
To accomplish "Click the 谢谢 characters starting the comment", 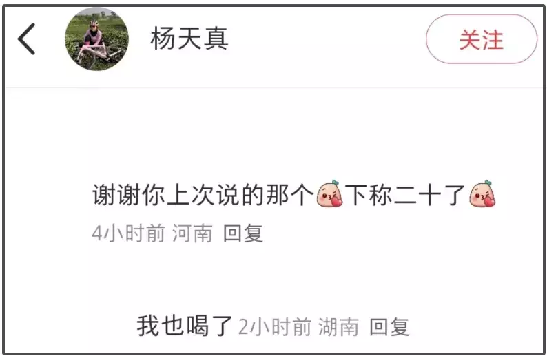I will [x=116, y=195].
